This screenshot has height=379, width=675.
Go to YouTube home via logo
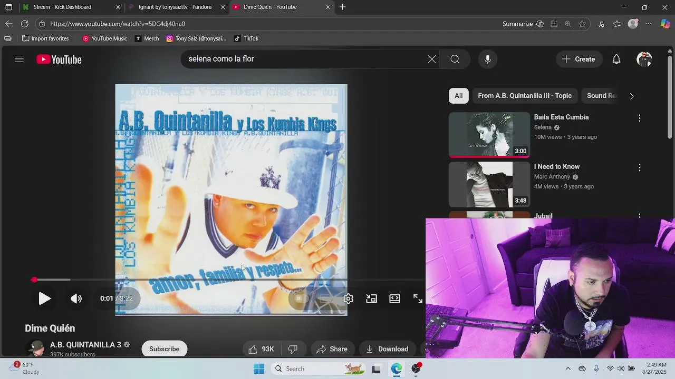tap(59, 59)
